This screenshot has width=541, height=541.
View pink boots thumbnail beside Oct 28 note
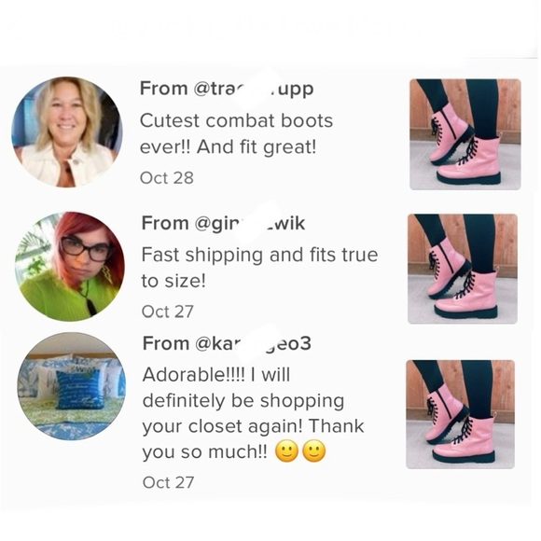[x=465, y=134]
